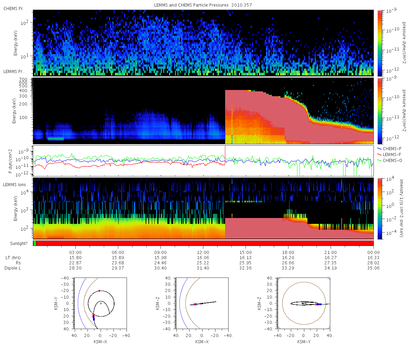Click the KSM-Y axis label of left orbit plot
This screenshot has width=415, height=346.
[56, 303]
